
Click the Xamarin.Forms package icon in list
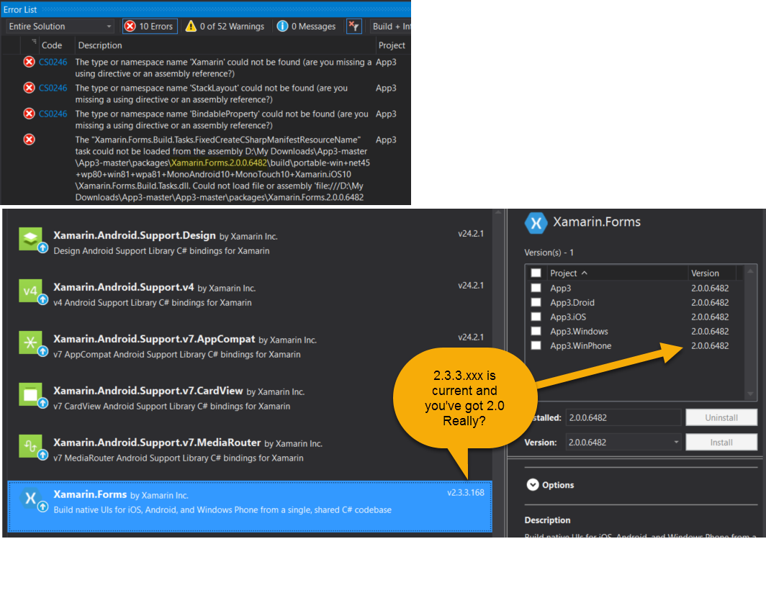click(x=31, y=498)
